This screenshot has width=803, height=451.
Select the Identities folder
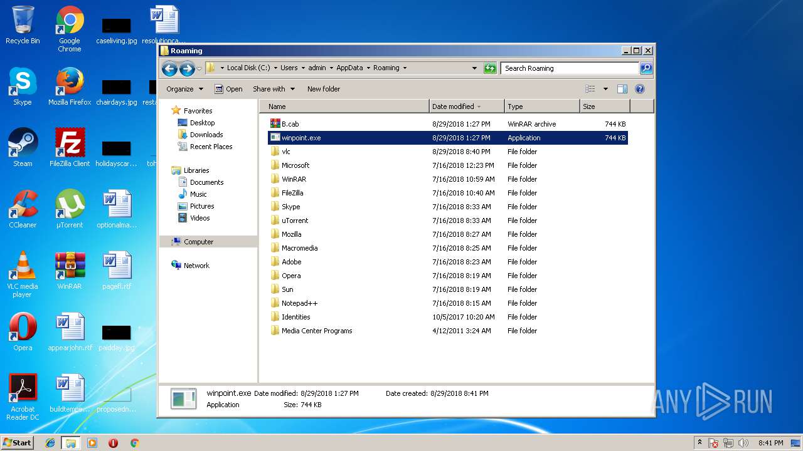[448, 317]
